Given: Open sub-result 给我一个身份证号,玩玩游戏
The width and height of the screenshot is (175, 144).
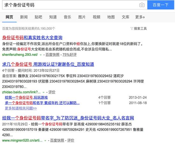Looking at the screenshot, I should (x=26, y=97).
